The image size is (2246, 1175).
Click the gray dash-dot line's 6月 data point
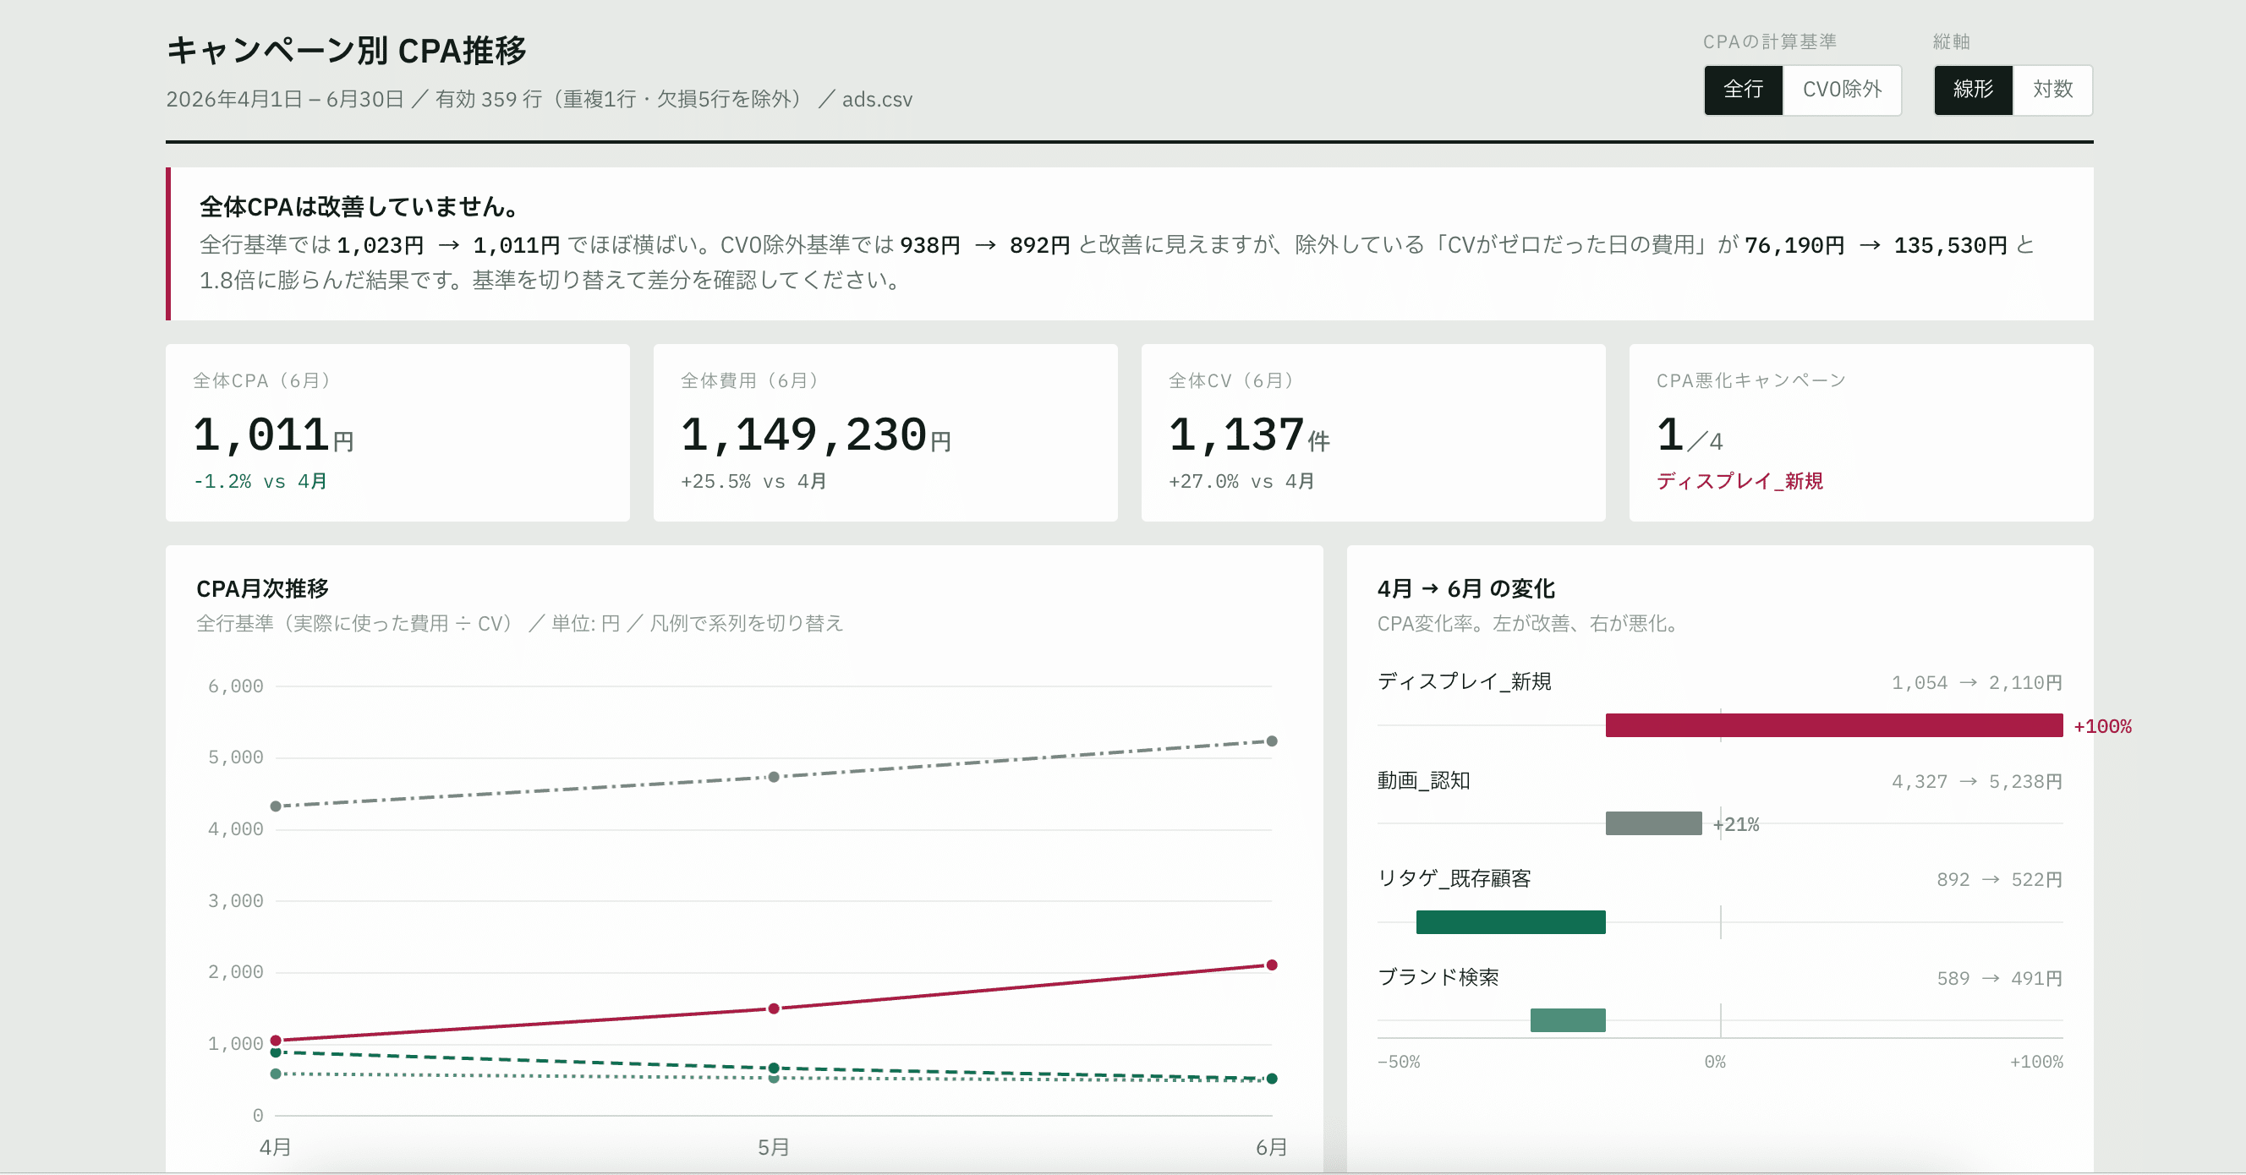tap(1271, 741)
